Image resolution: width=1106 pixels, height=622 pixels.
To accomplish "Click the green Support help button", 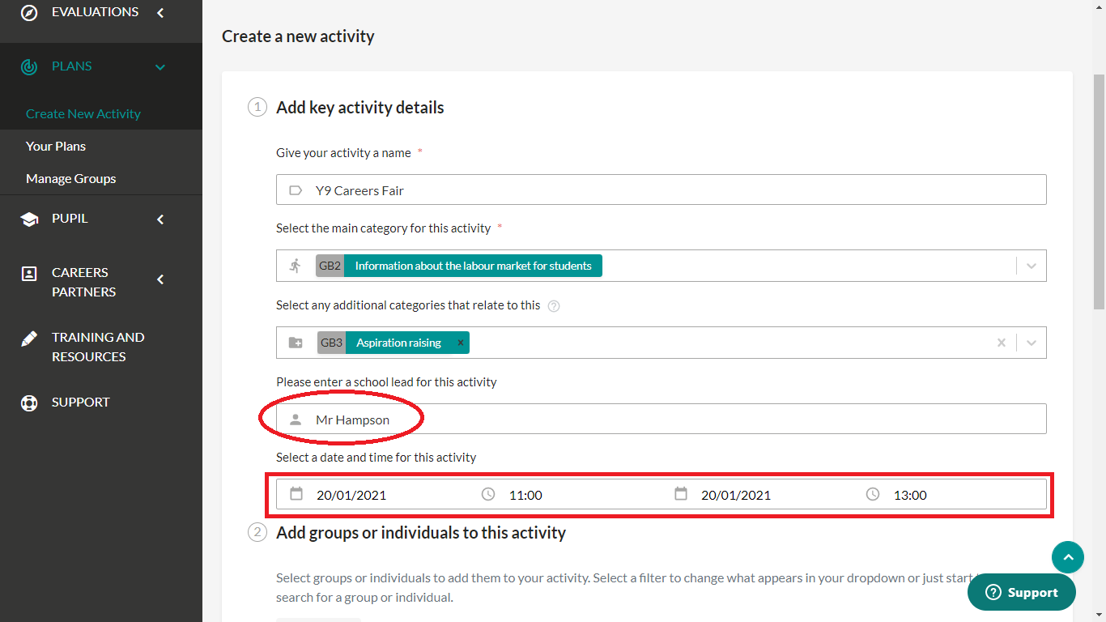I will point(1021,593).
